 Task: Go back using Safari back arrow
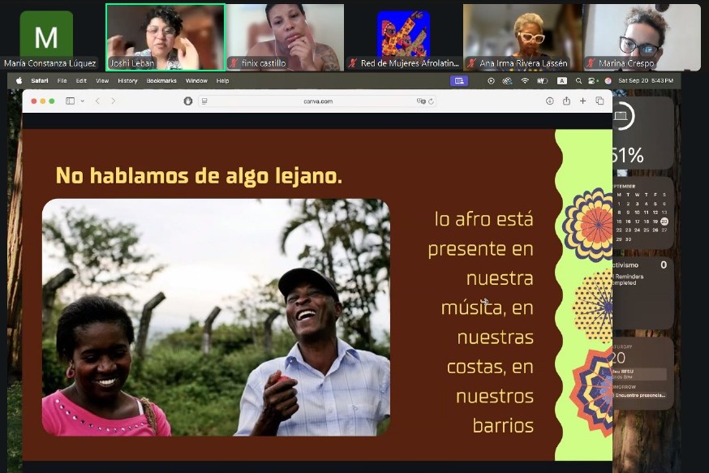(97, 101)
